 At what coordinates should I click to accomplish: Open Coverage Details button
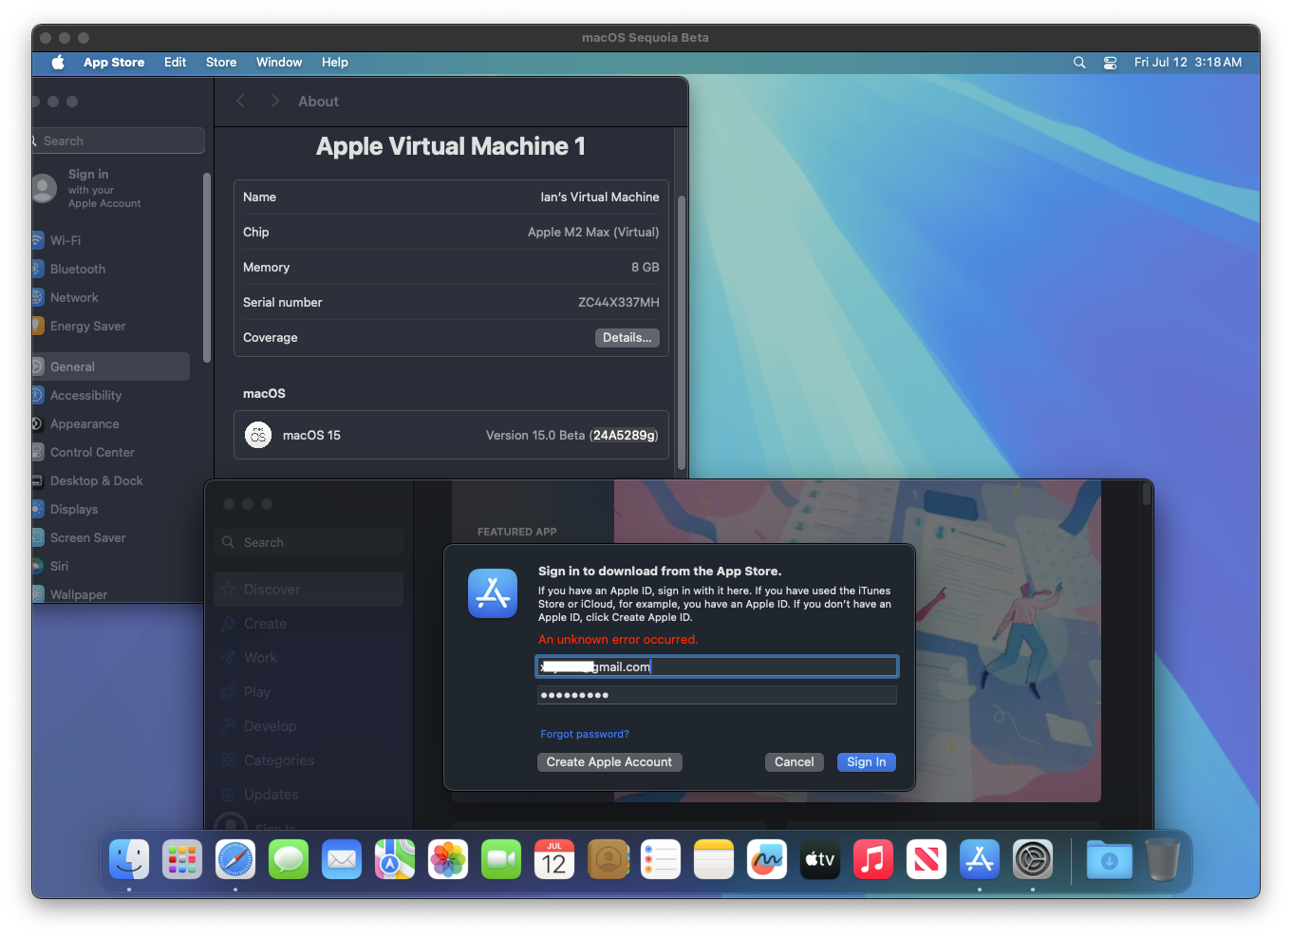click(627, 338)
